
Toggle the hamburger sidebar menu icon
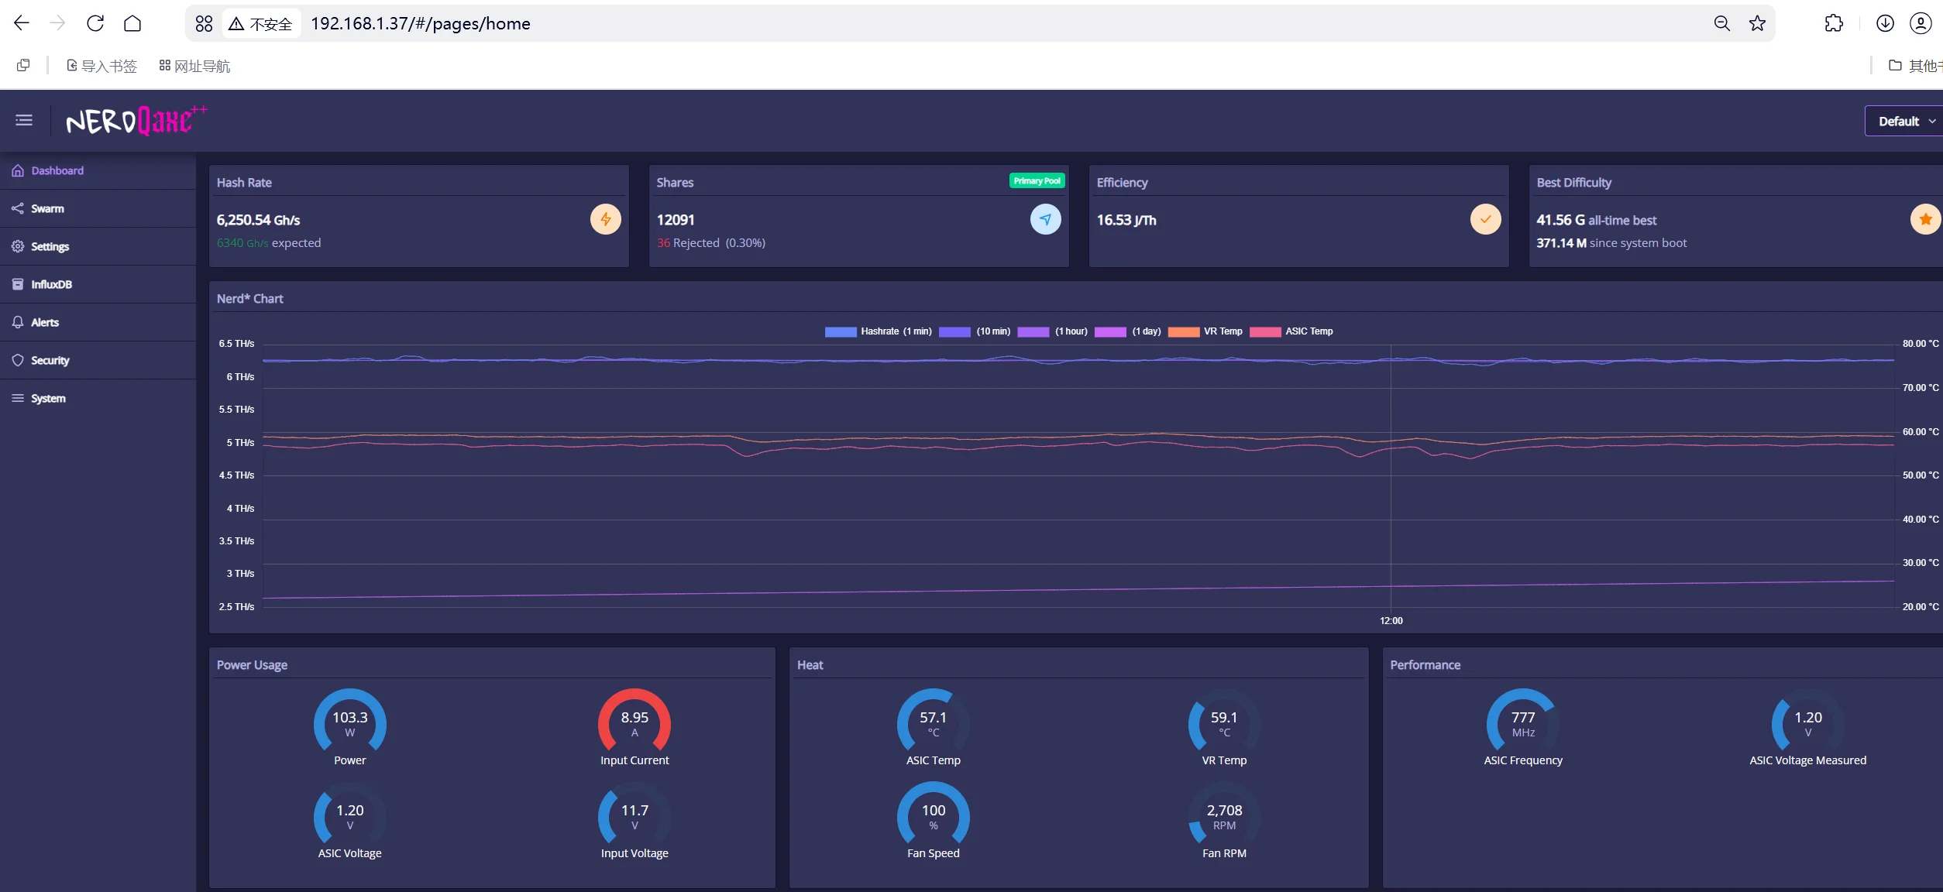coord(24,120)
